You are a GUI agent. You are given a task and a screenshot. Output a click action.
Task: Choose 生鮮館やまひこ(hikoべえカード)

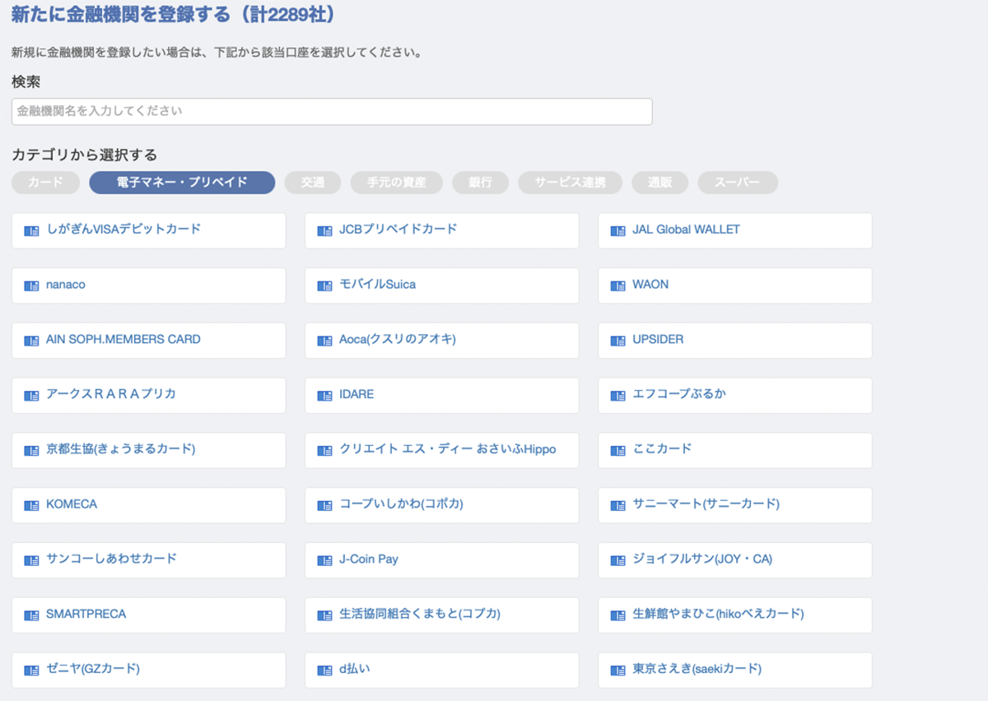pyautogui.click(x=735, y=615)
